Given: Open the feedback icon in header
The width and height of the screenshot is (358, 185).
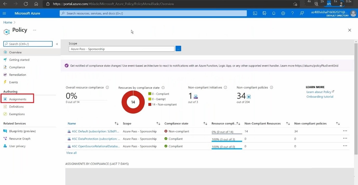Looking at the screenshot, I should pos(302,13).
